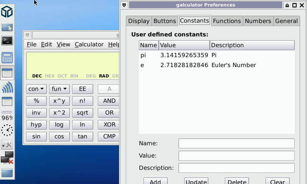Click the blue show desktop icon at the panel bottom
This screenshot has height=184, width=307.
(x=7, y=173)
